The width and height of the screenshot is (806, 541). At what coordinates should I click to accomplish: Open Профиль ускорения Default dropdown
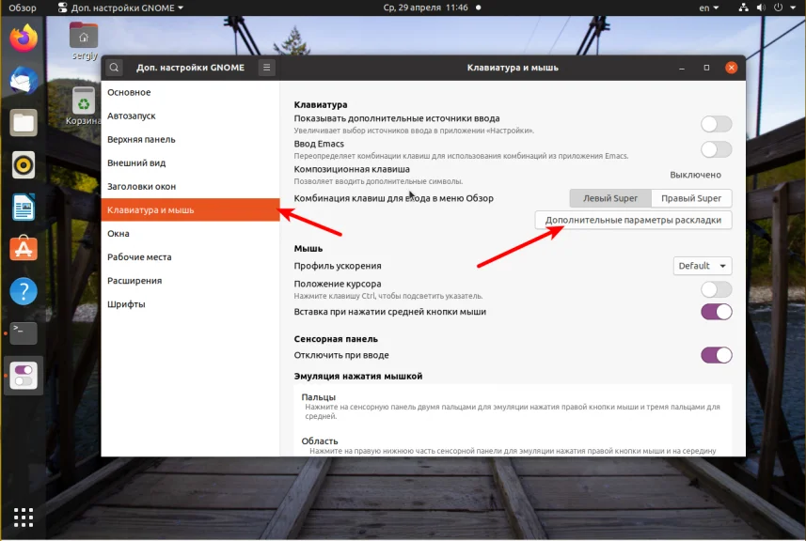(703, 266)
